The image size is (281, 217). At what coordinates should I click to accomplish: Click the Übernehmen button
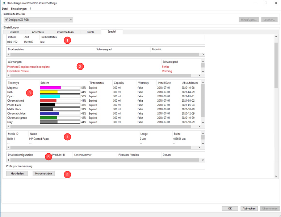270,208
